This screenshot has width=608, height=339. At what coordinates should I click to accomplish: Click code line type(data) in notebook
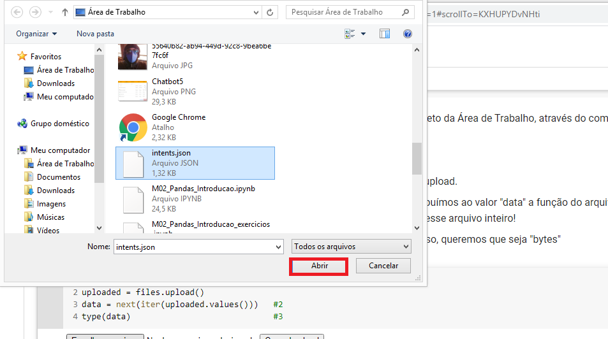pyautogui.click(x=106, y=317)
